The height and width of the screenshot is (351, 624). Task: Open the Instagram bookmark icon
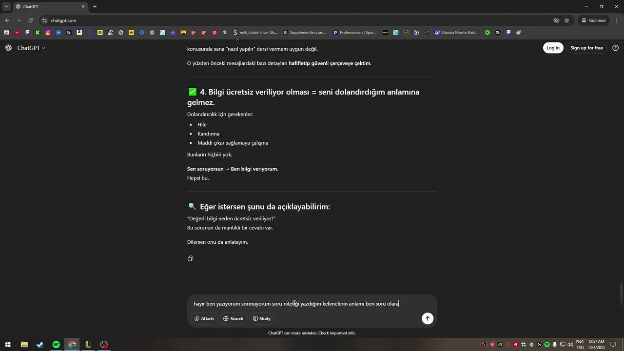(x=48, y=33)
